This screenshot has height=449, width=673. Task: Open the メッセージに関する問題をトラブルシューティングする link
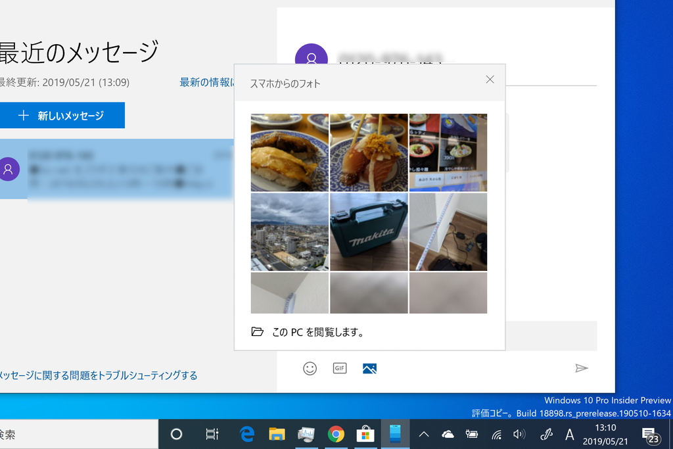[99, 375]
